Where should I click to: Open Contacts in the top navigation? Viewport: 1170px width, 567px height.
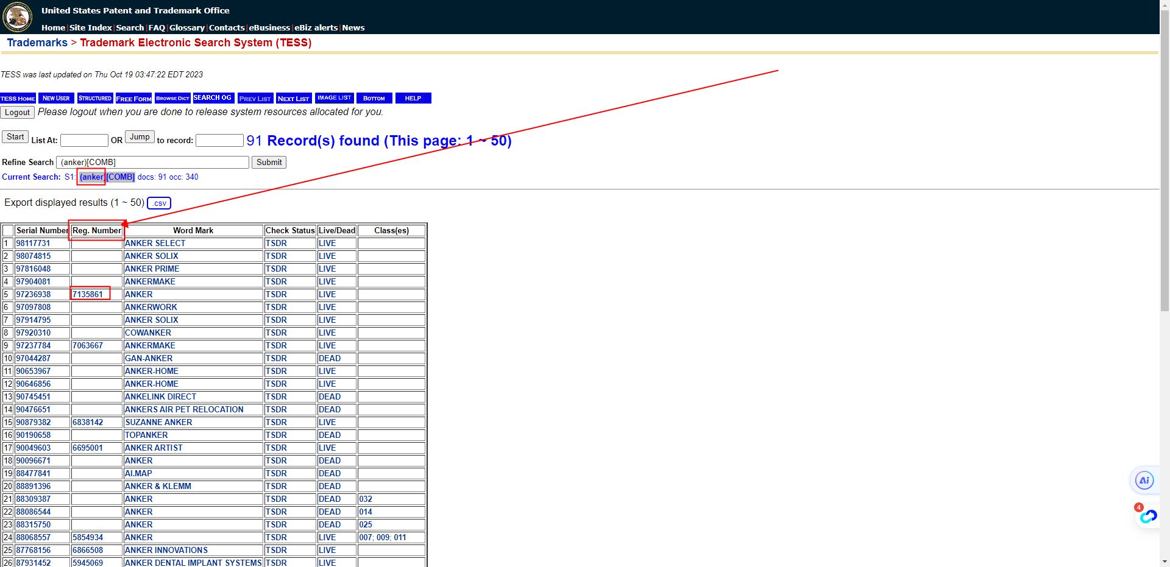point(227,27)
